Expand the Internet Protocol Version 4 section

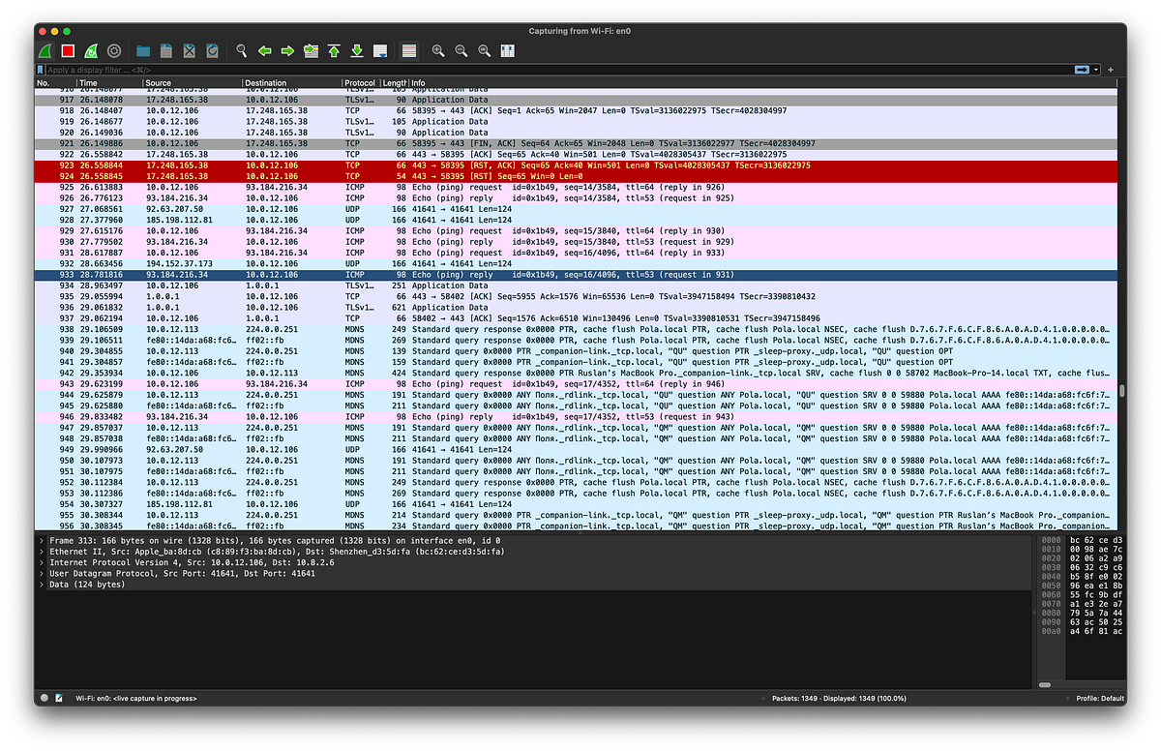(42, 562)
